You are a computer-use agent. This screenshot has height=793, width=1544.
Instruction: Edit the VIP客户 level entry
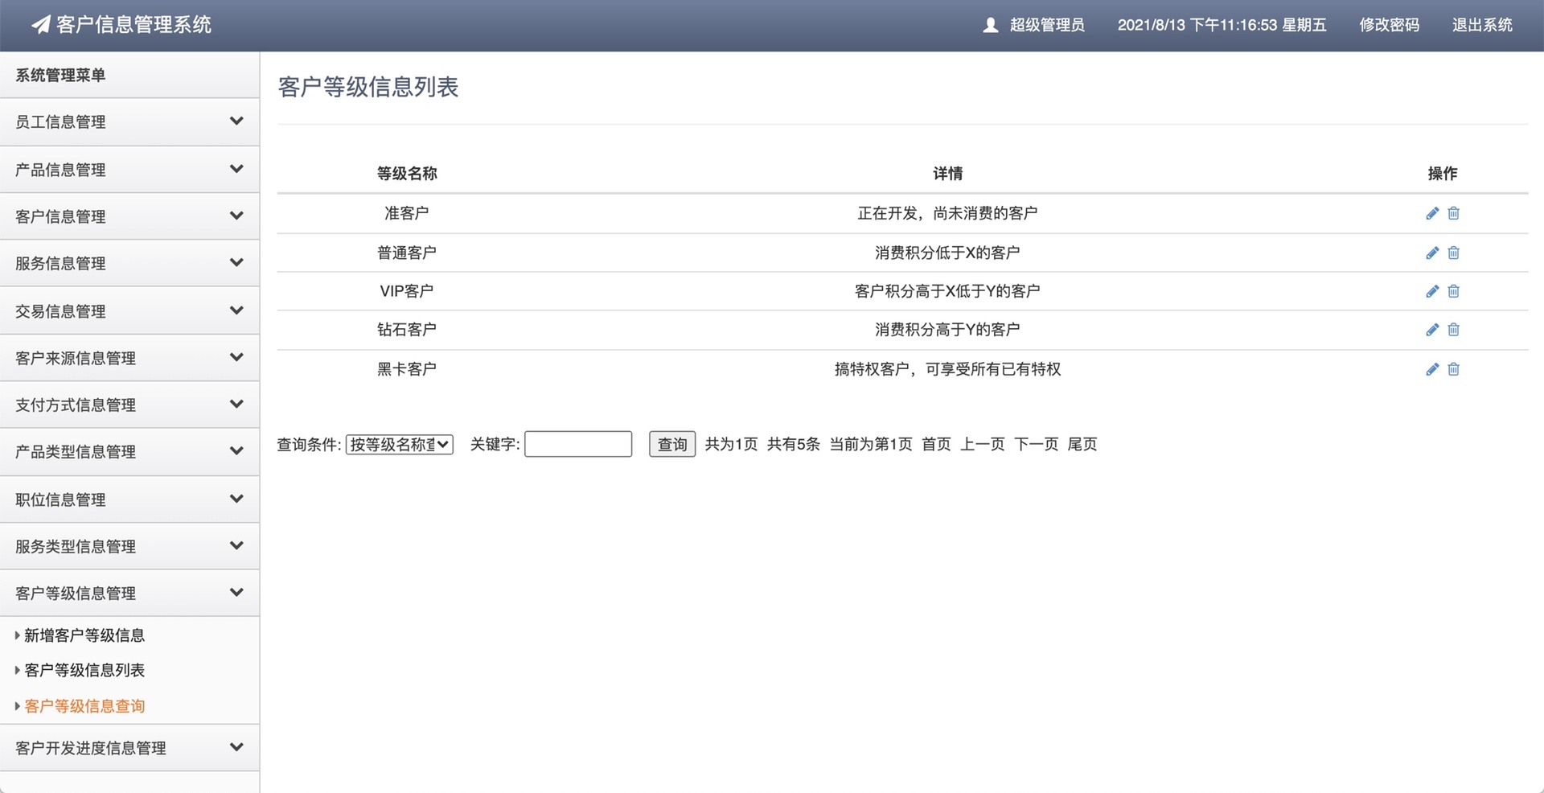click(1431, 291)
